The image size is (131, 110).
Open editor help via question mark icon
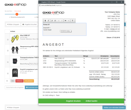tap(72, 21)
